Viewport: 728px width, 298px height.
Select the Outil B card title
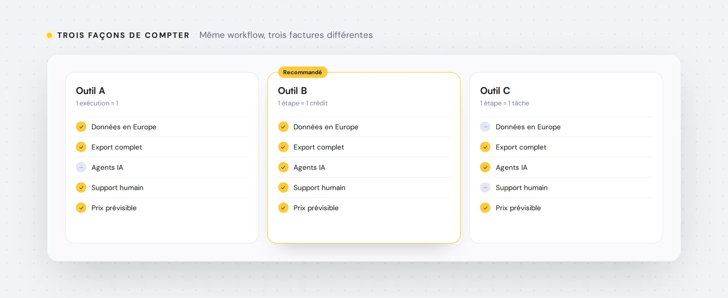click(293, 91)
